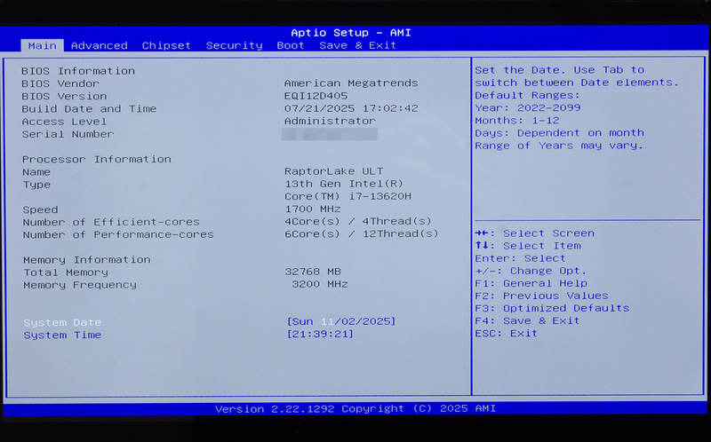The width and height of the screenshot is (711, 442).
Task: Click the Processor Information heading
Action: (x=97, y=160)
